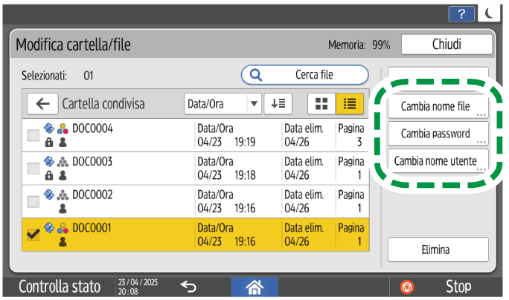Check the DOC0004 checkbox
Screen dimensions: 509x300
[x=33, y=135]
